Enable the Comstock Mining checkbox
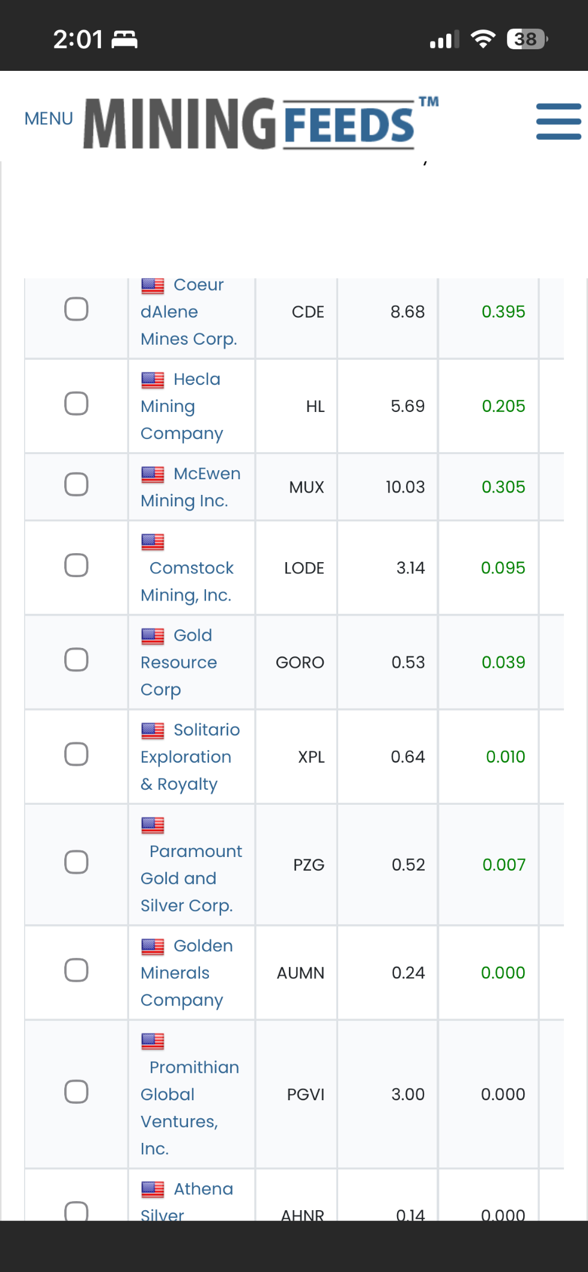588x1272 pixels. (x=76, y=565)
